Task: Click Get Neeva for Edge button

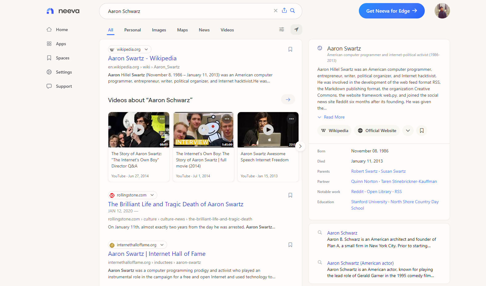Action: pyautogui.click(x=392, y=11)
